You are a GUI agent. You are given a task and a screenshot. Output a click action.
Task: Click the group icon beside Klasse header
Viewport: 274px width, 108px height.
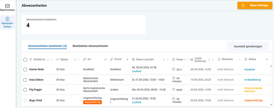(x=58, y=59)
